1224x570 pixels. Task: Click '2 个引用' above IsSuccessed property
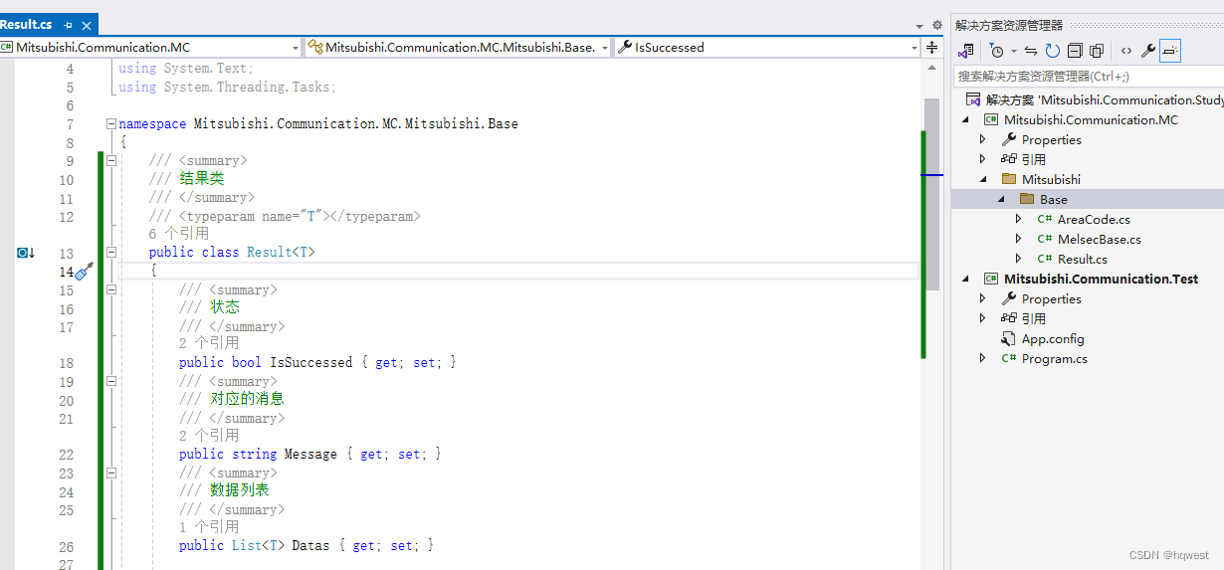[x=209, y=343]
